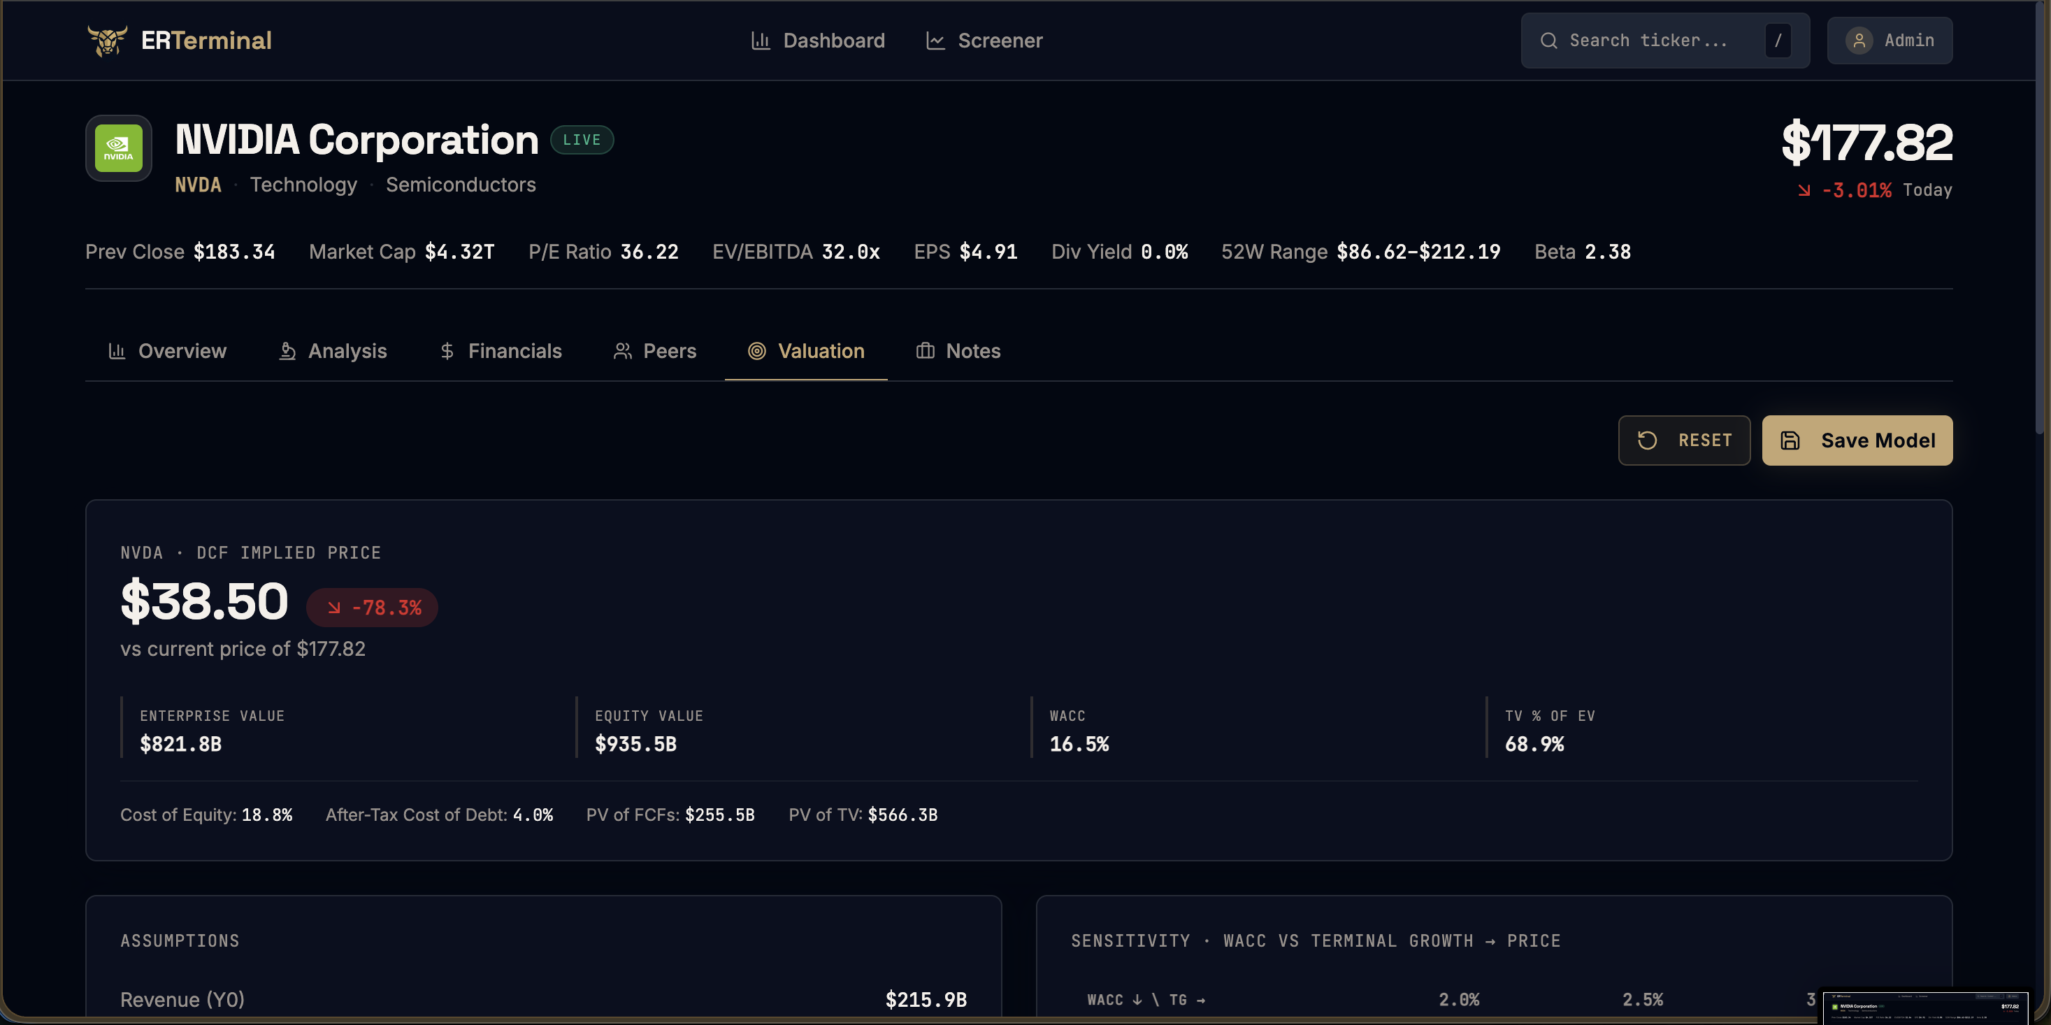Screen dimensions: 2051x1025
Task: Click the Valuation target icon
Action: [756, 351]
